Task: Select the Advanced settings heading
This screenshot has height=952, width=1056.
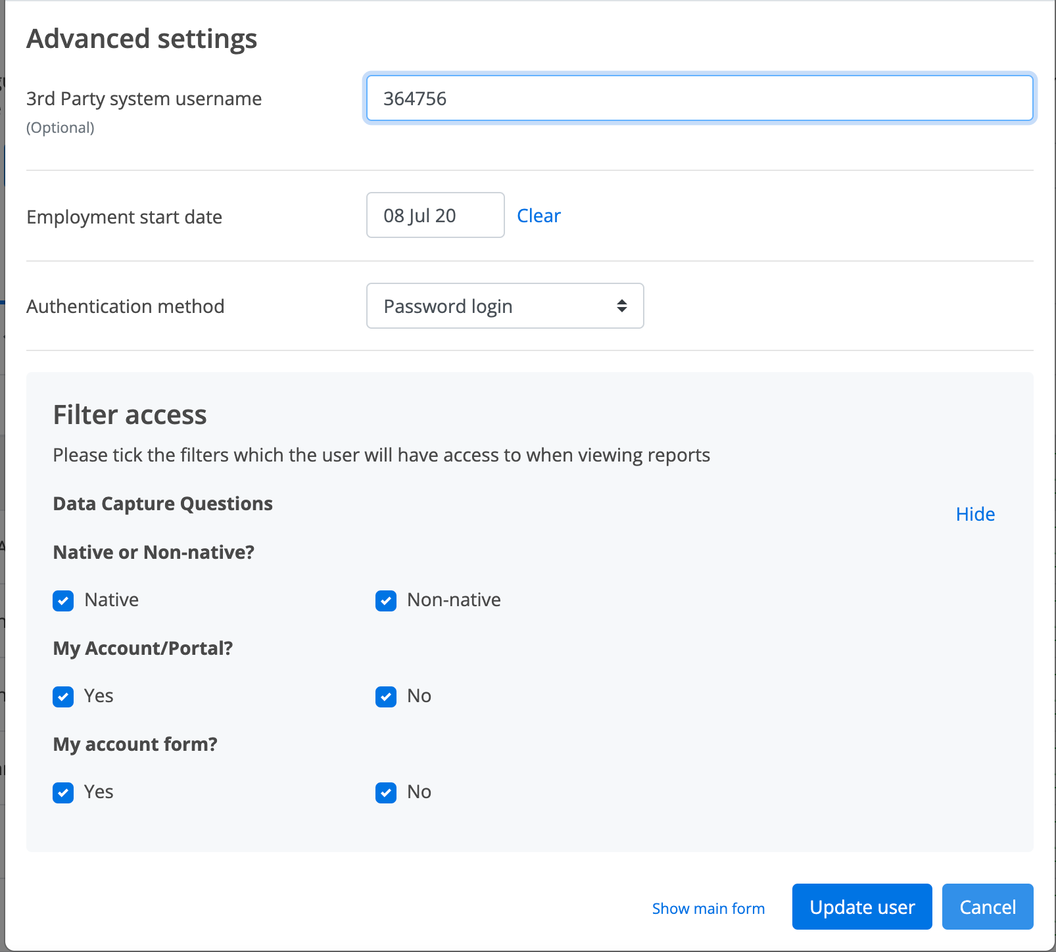Action: click(x=142, y=39)
